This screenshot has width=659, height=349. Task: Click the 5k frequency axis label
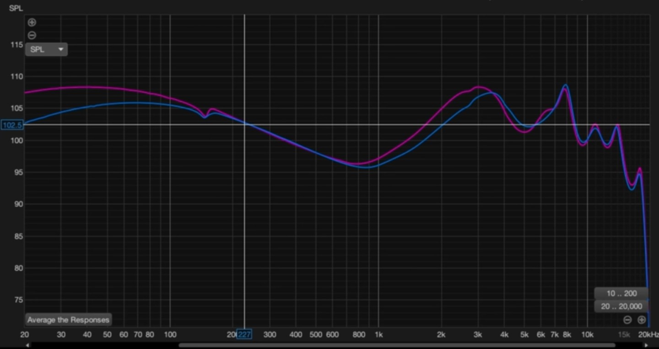(524, 334)
